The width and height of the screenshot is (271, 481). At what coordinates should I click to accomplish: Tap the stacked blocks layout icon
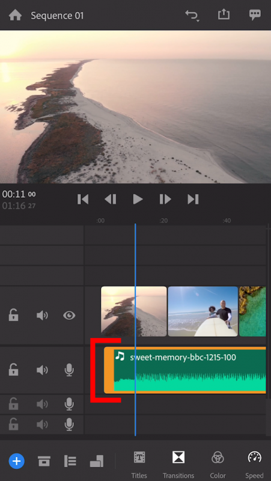pyautogui.click(x=97, y=461)
